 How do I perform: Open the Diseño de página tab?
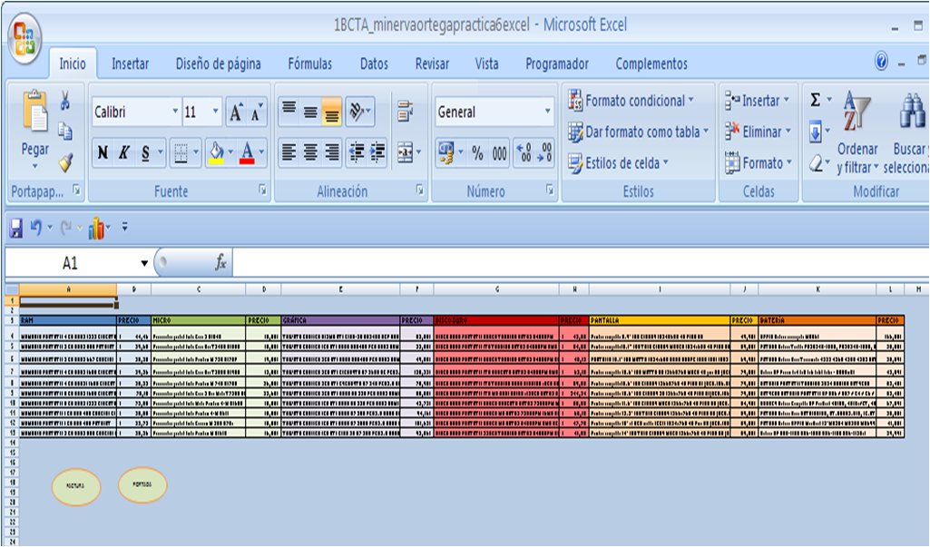point(219,63)
